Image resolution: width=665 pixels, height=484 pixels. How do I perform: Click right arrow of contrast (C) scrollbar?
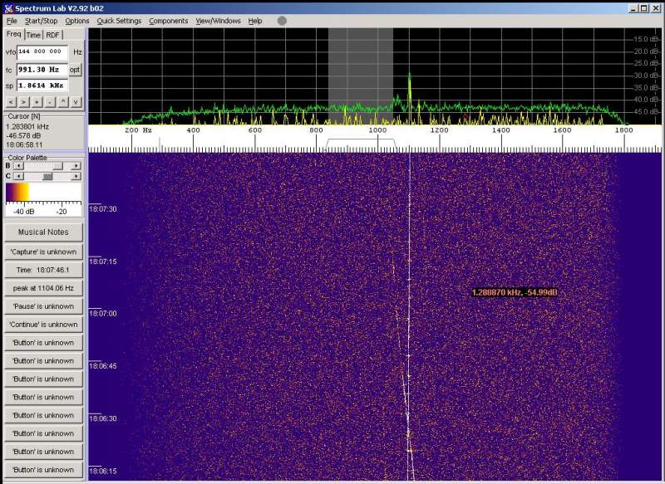pos(76,176)
